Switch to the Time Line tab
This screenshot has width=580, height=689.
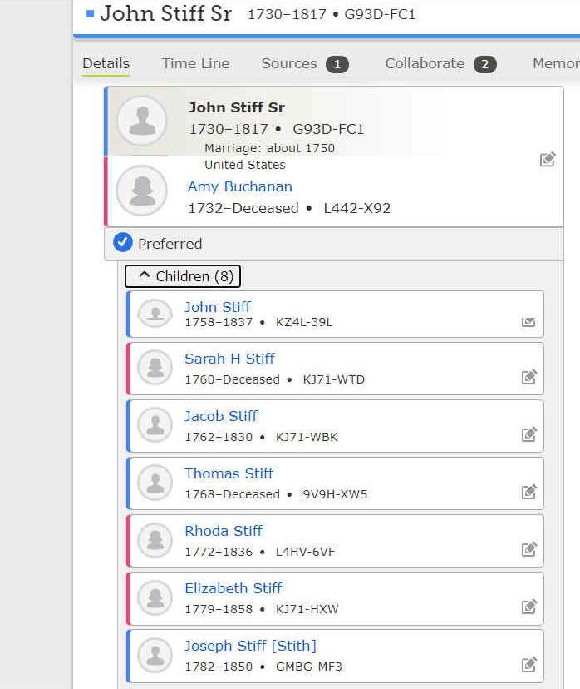(195, 63)
